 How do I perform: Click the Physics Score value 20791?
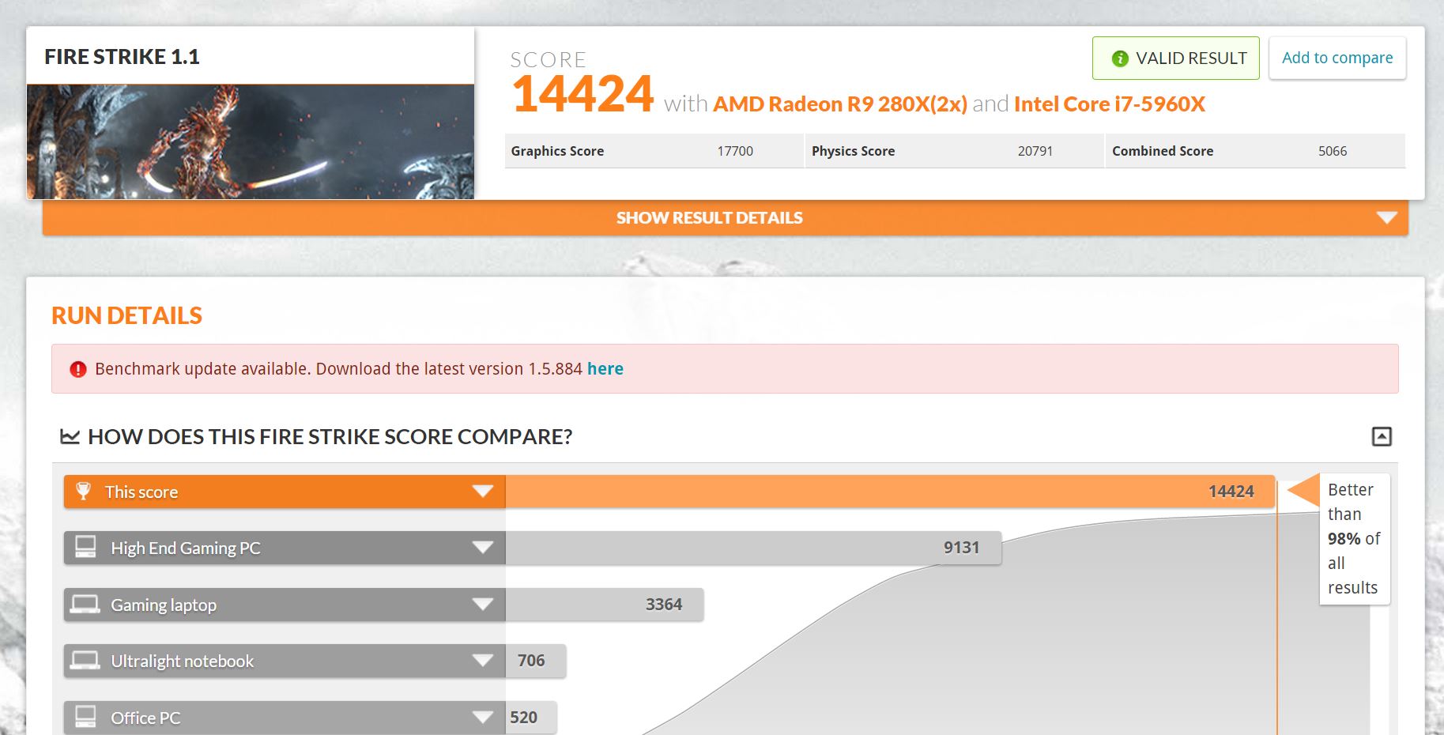pos(1035,151)
